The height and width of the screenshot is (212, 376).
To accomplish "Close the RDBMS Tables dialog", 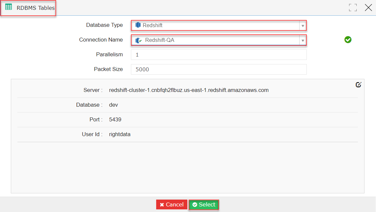I will pyautogui.click(x=368, y=8).
